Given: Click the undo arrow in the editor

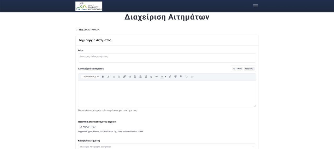Looking at the screenshot, I should click(x=186, y=77).
